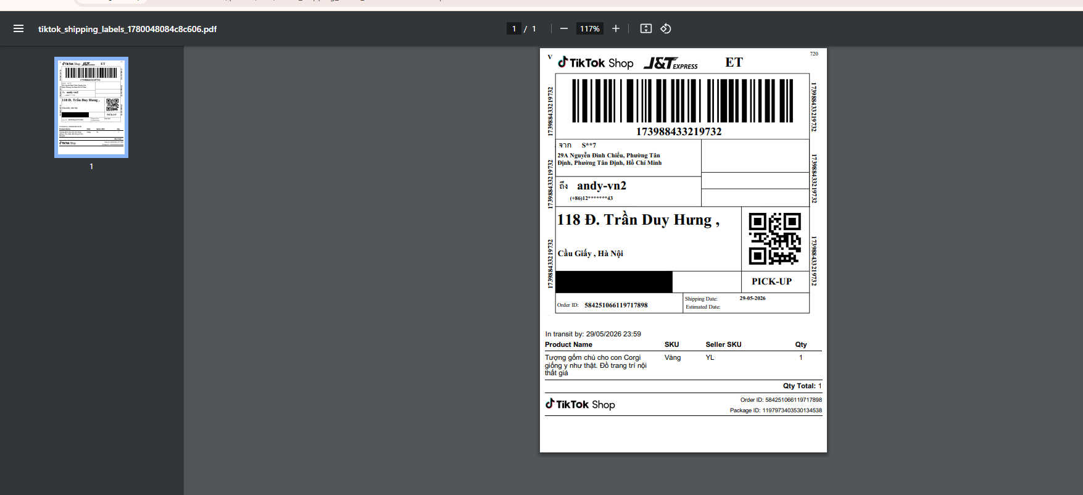This screenshot has width=1083, height=495.
Task: Rotate the document with rotate icon
Action: 666,28
